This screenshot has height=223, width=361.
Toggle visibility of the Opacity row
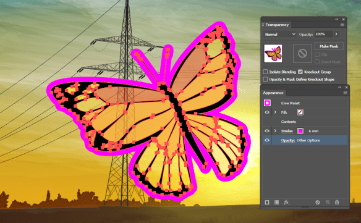tap(267, 140)
